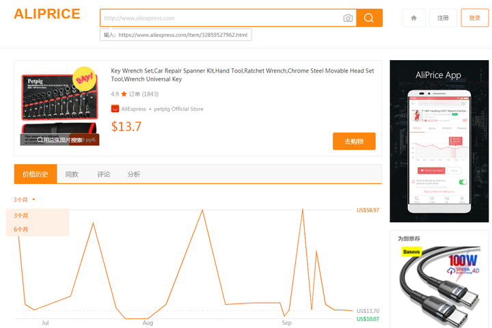Click the camera image search icon
The width and height of the screenshot is (492, 328).
(348, 18)
